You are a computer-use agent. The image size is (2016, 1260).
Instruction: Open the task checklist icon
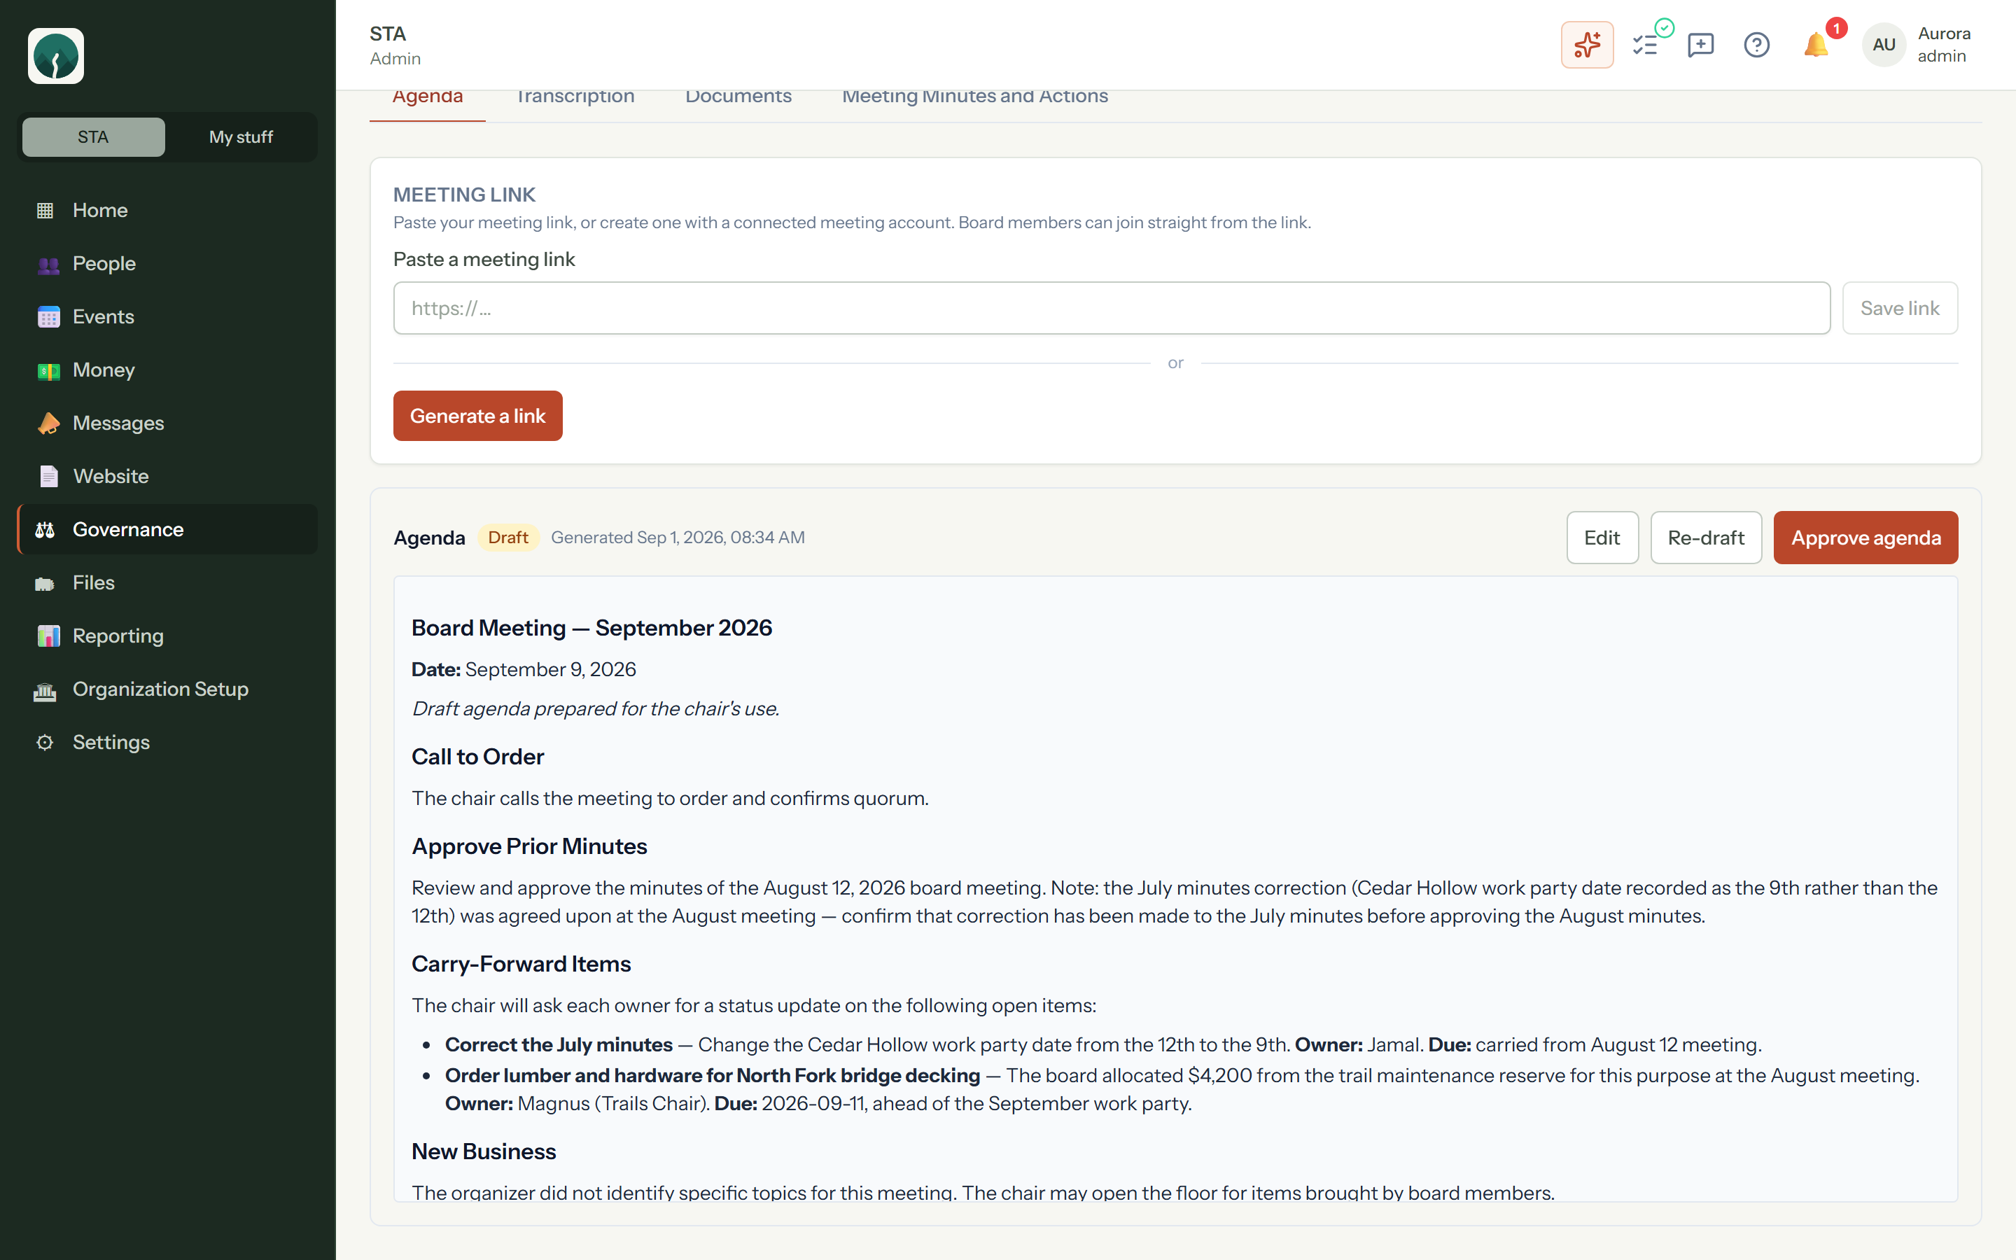point(1645,45)
